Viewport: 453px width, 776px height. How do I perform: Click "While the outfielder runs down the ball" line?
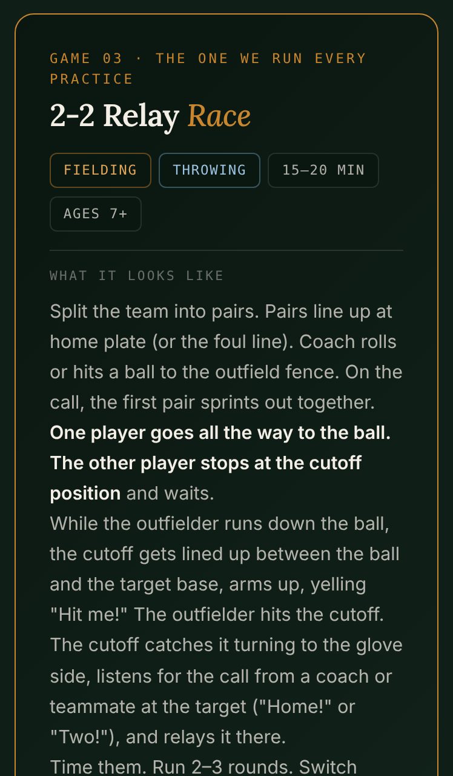pyautogui.click(x=219, y=524)
